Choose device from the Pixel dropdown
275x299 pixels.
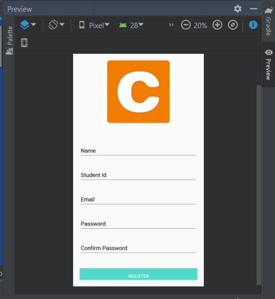tap(94, 25)
